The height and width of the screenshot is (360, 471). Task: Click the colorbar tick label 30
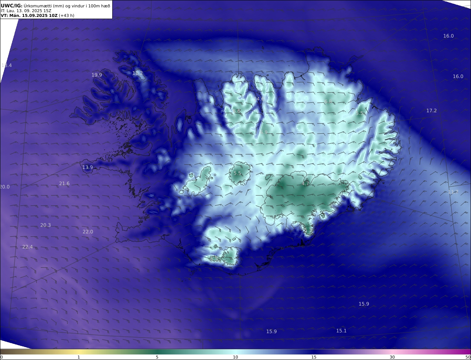(392, 357)
